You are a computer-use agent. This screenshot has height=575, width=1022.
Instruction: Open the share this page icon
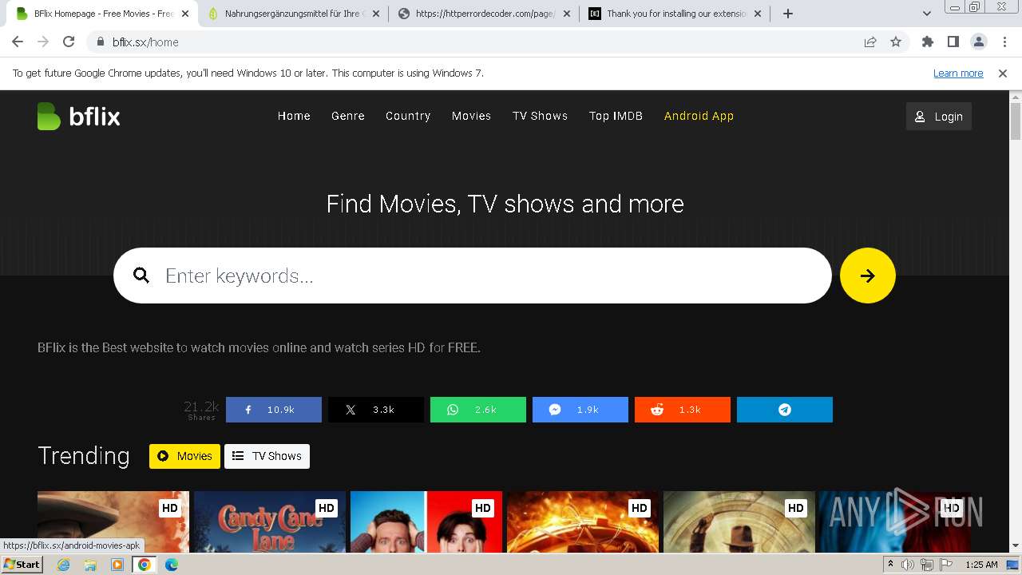(x=870, y=42)
